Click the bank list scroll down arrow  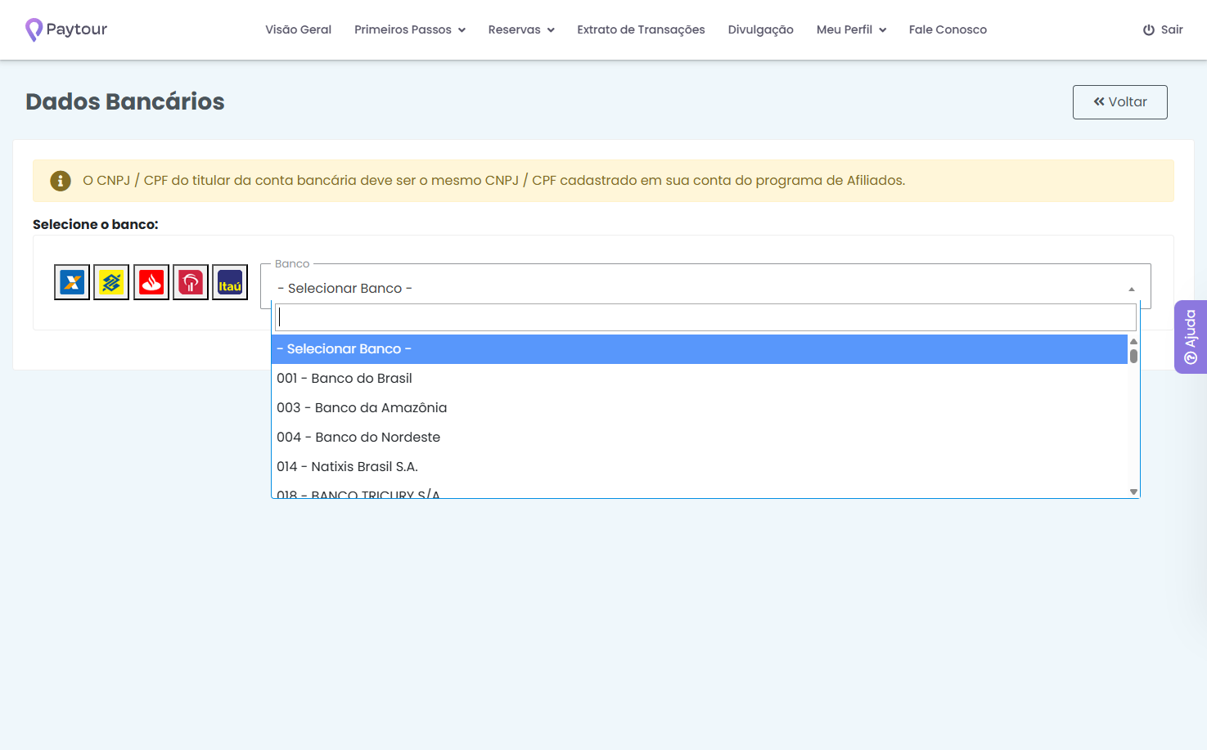tap(1133, 492)
